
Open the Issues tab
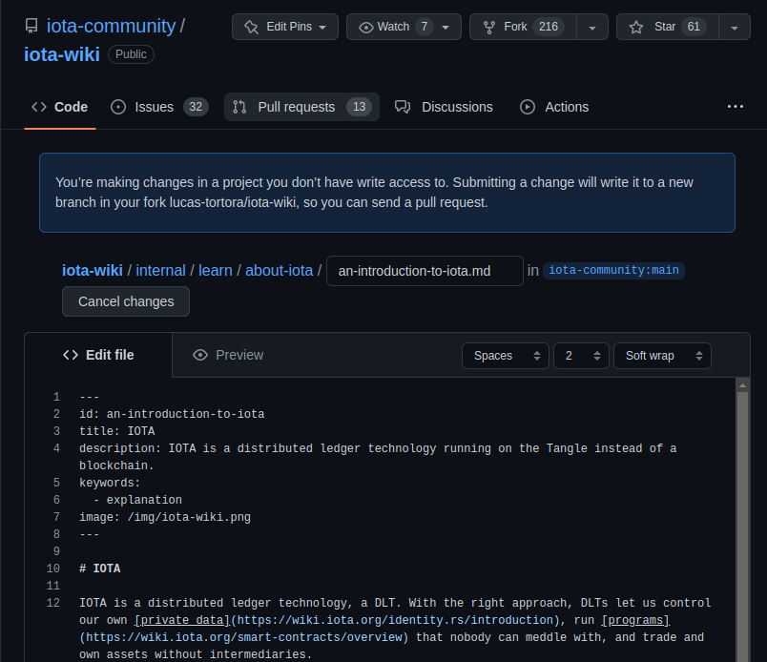[159, 107]
